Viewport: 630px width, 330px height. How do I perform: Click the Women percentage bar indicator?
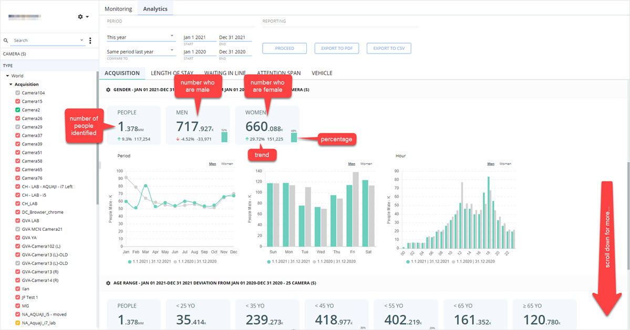(x=294, y=137)
